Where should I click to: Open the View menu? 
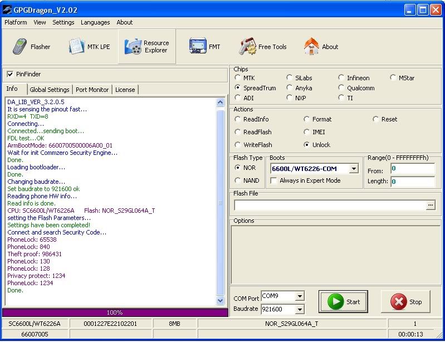[x=40, y=22]
